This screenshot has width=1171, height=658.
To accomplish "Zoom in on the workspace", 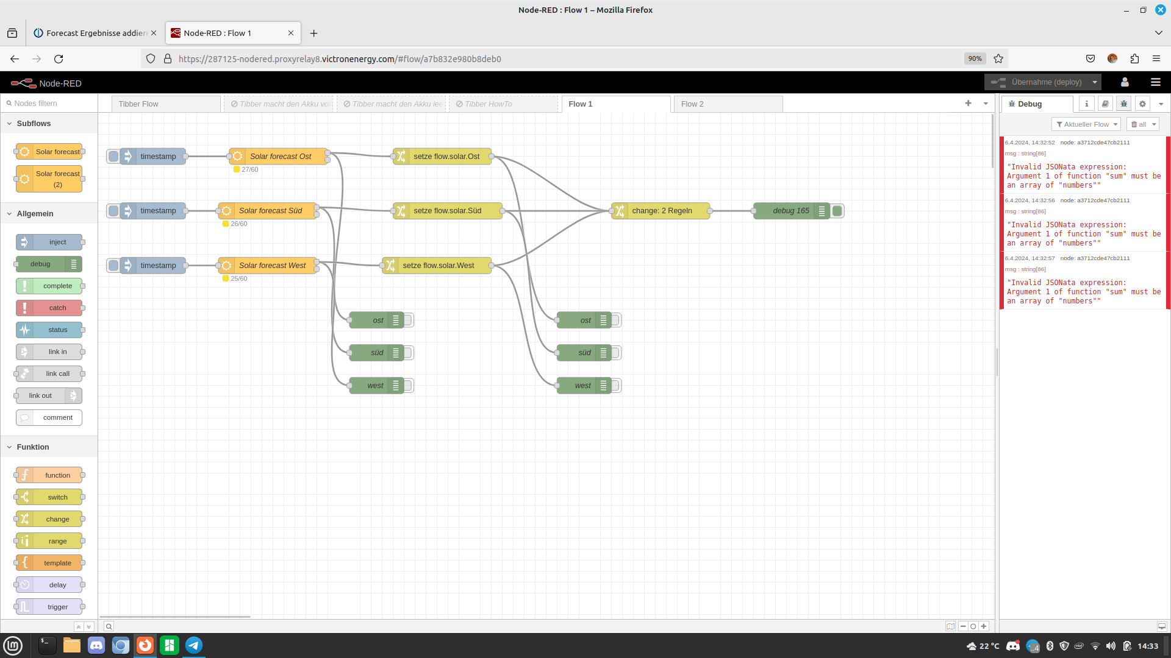I will click(984, 626).
